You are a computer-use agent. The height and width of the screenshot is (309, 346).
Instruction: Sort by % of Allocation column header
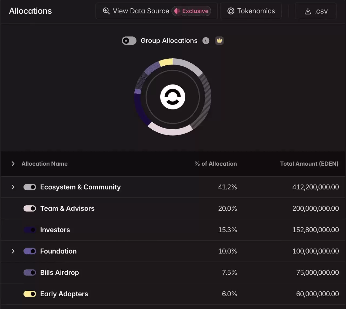click(x=216, y=164)
